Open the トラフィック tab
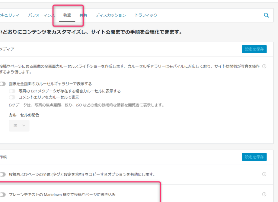 146,15
